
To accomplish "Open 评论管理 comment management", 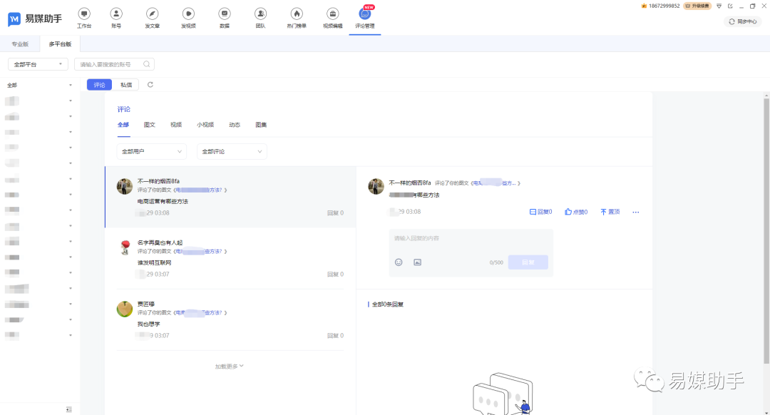I will [x=365, y=18].
